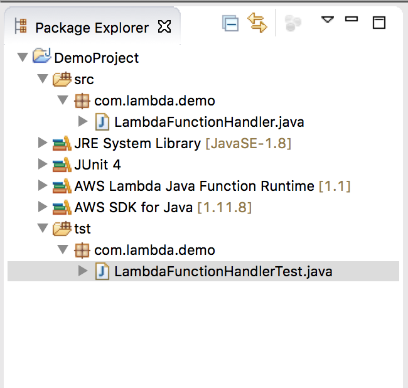
Task: Expand AWS Lambda Java Function Runtime
Action: pos(43,186)
